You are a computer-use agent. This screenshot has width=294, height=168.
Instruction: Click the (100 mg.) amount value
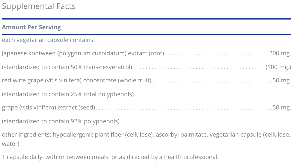tap(278, 67)
